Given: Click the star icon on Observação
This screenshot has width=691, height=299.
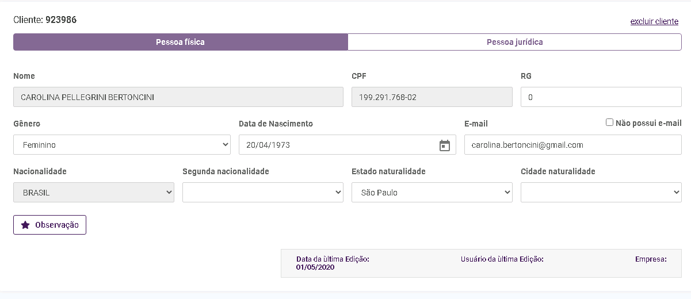Looking at the screenshot, I should (25, 225).
